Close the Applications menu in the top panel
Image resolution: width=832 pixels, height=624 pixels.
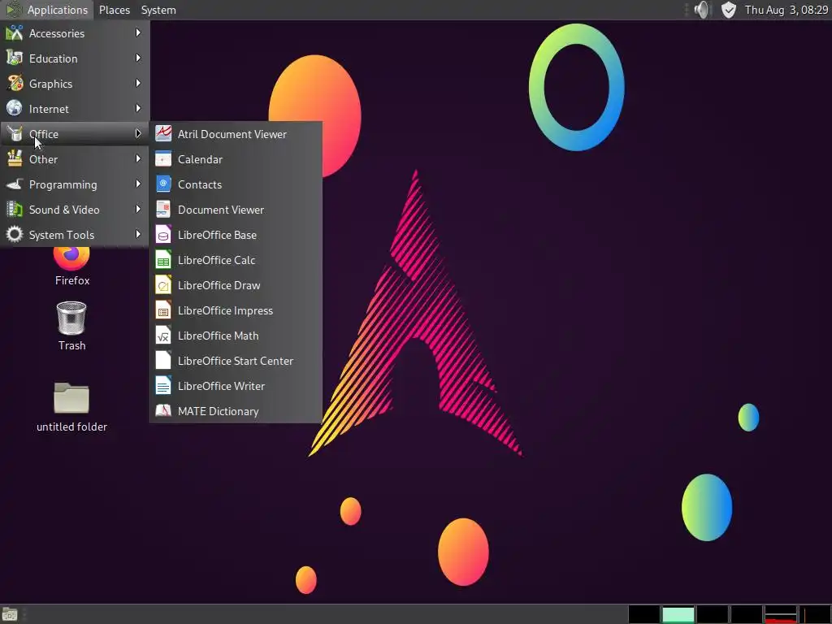pyautogui.click(x=47, y=10)
